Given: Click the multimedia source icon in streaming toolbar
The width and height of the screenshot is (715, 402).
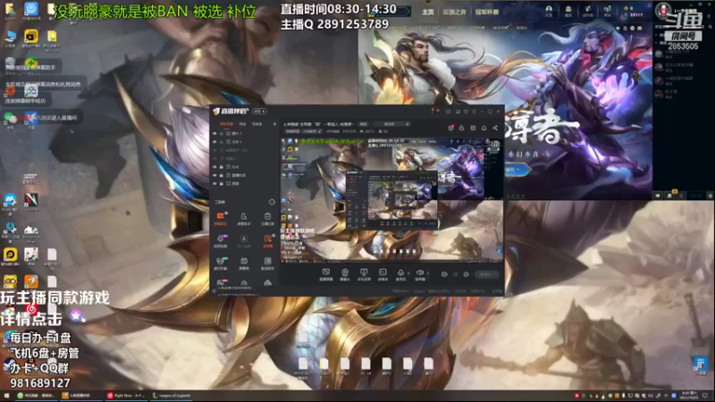Looking at the screenshot, I should click(383, 272).
